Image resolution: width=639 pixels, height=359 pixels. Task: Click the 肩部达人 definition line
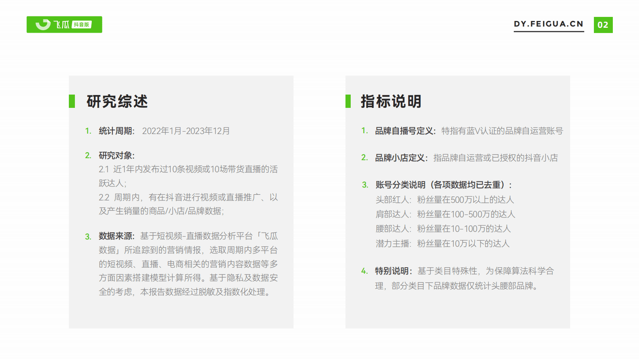click(445, 214)
